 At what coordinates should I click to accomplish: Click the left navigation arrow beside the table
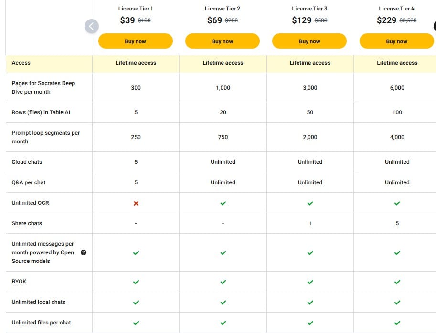[x=91, y=26]
